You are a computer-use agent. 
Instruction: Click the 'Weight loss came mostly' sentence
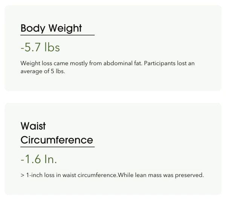pyautogui.click(x=81, y=63)
